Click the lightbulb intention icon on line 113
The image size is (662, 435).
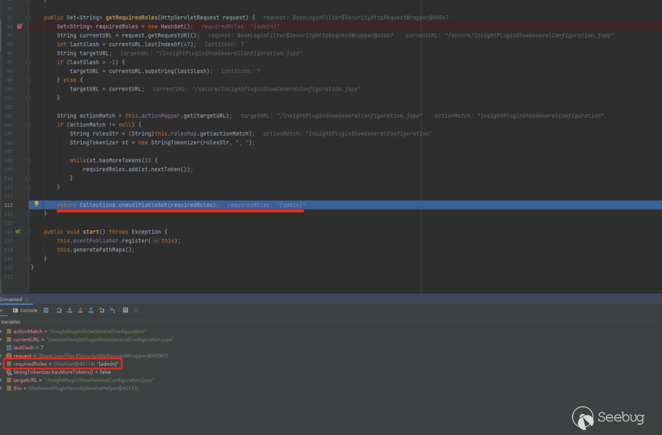(x=36, y=204)
